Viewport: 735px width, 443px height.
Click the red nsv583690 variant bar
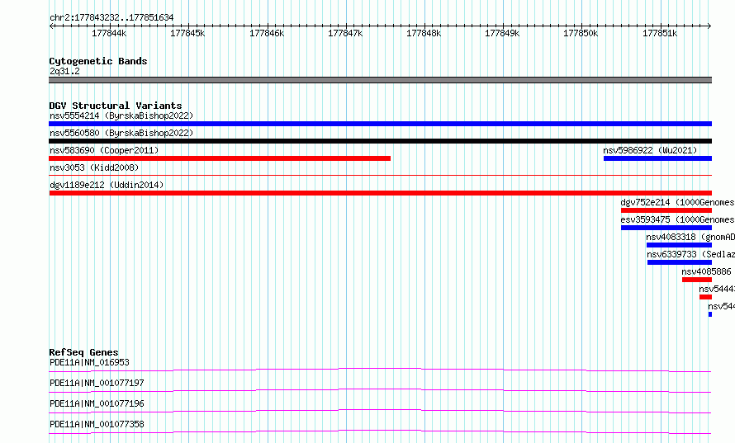[x=220, y=158]
